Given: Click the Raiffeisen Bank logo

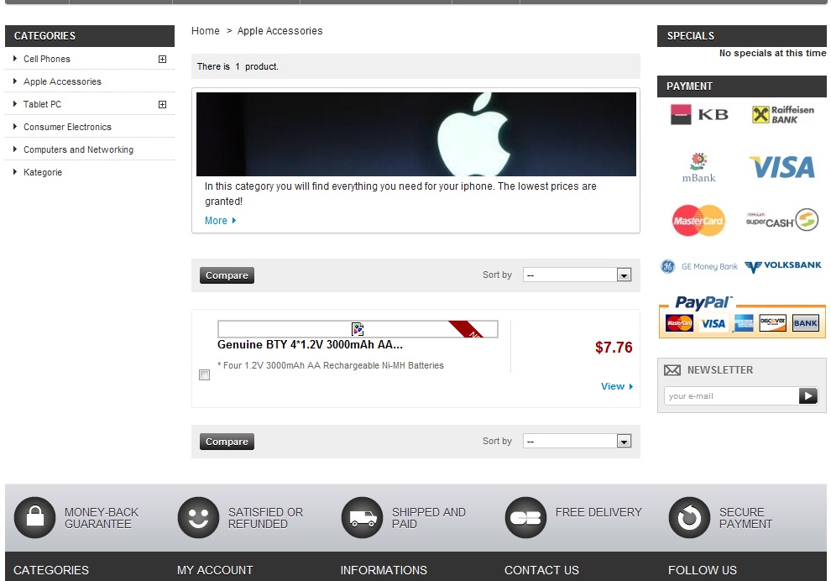Looking at the screenshot, I should [783, 114].
